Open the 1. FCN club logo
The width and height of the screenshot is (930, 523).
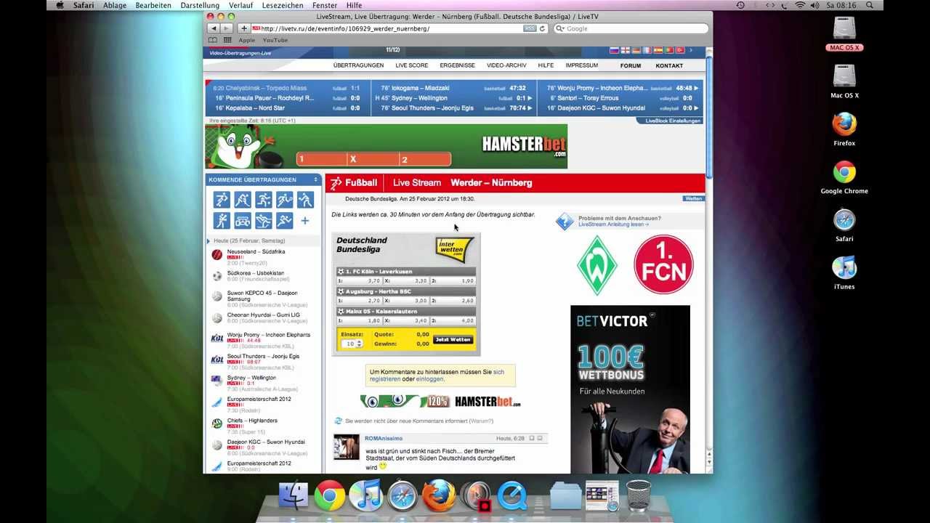(663, 264)
